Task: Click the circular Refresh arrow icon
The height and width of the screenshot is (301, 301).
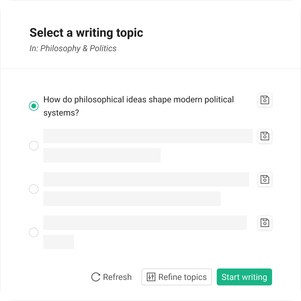Action: pyautogui.click(x=95, y=277)
